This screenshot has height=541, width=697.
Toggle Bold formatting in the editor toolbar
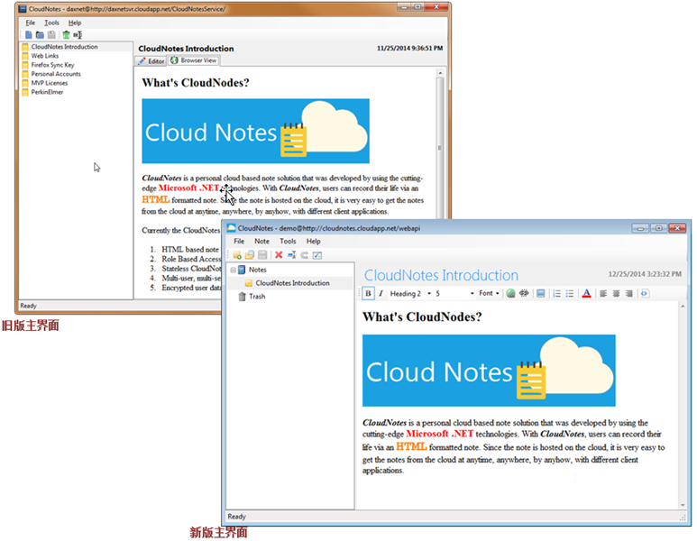368,293
